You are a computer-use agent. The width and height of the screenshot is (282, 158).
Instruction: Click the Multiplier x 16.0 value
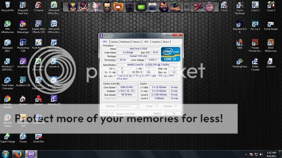[127, 91]
